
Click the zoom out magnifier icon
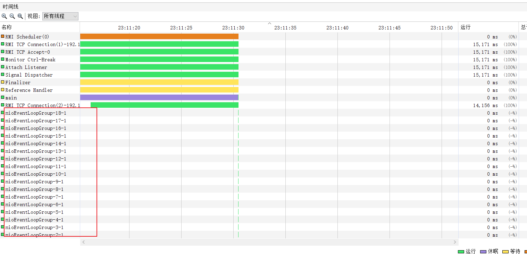coord(12,16)
